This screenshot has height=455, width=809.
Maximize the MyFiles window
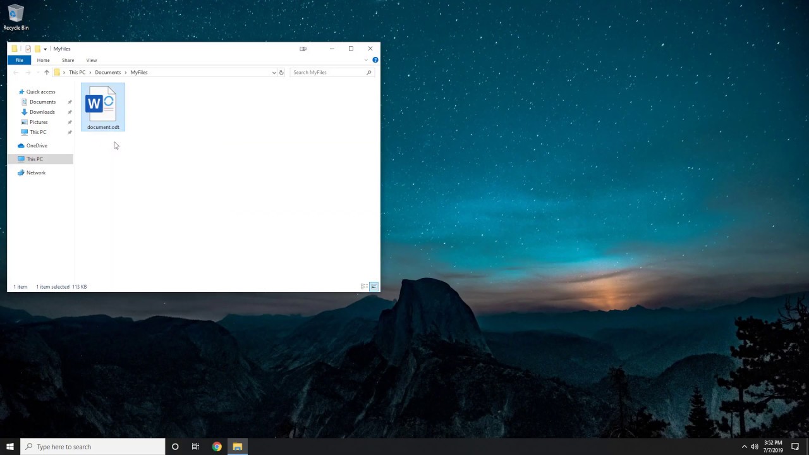click(351, 49)
